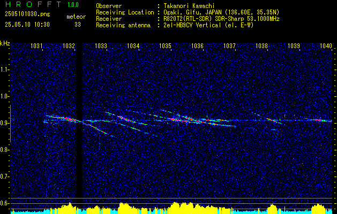Viewport: 337px width, 214px height.
Task: Click the 1.1 frequency axis label
Action: pos(5,70)
